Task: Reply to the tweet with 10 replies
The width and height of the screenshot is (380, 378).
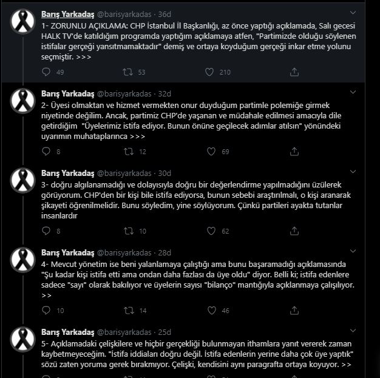Action: point(46,310)
